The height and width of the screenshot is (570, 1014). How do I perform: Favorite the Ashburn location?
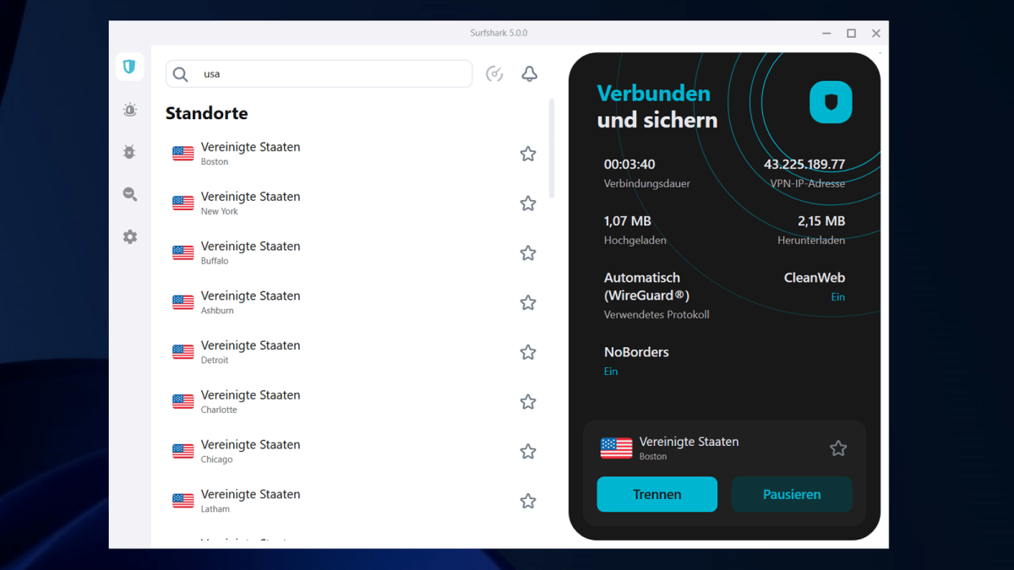(528, 302)
